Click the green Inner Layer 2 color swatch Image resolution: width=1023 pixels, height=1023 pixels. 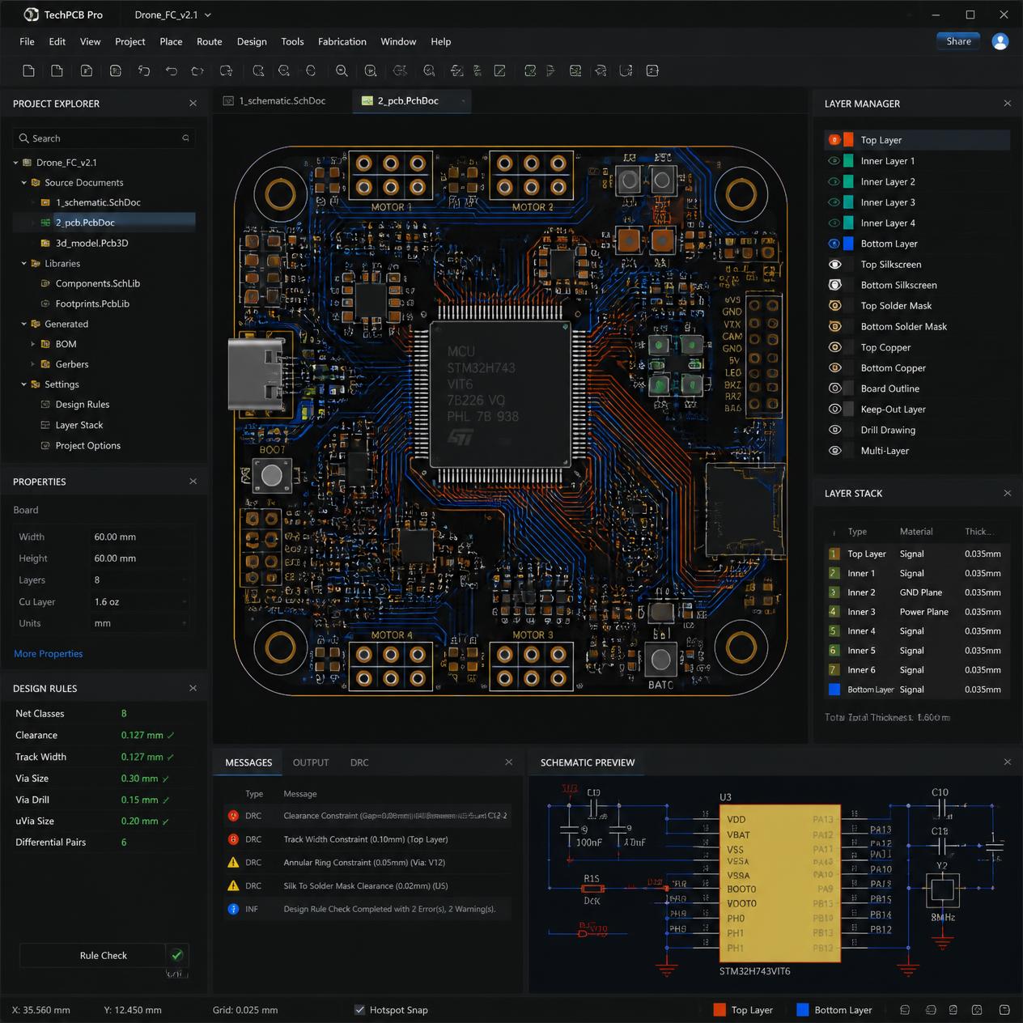848,182
